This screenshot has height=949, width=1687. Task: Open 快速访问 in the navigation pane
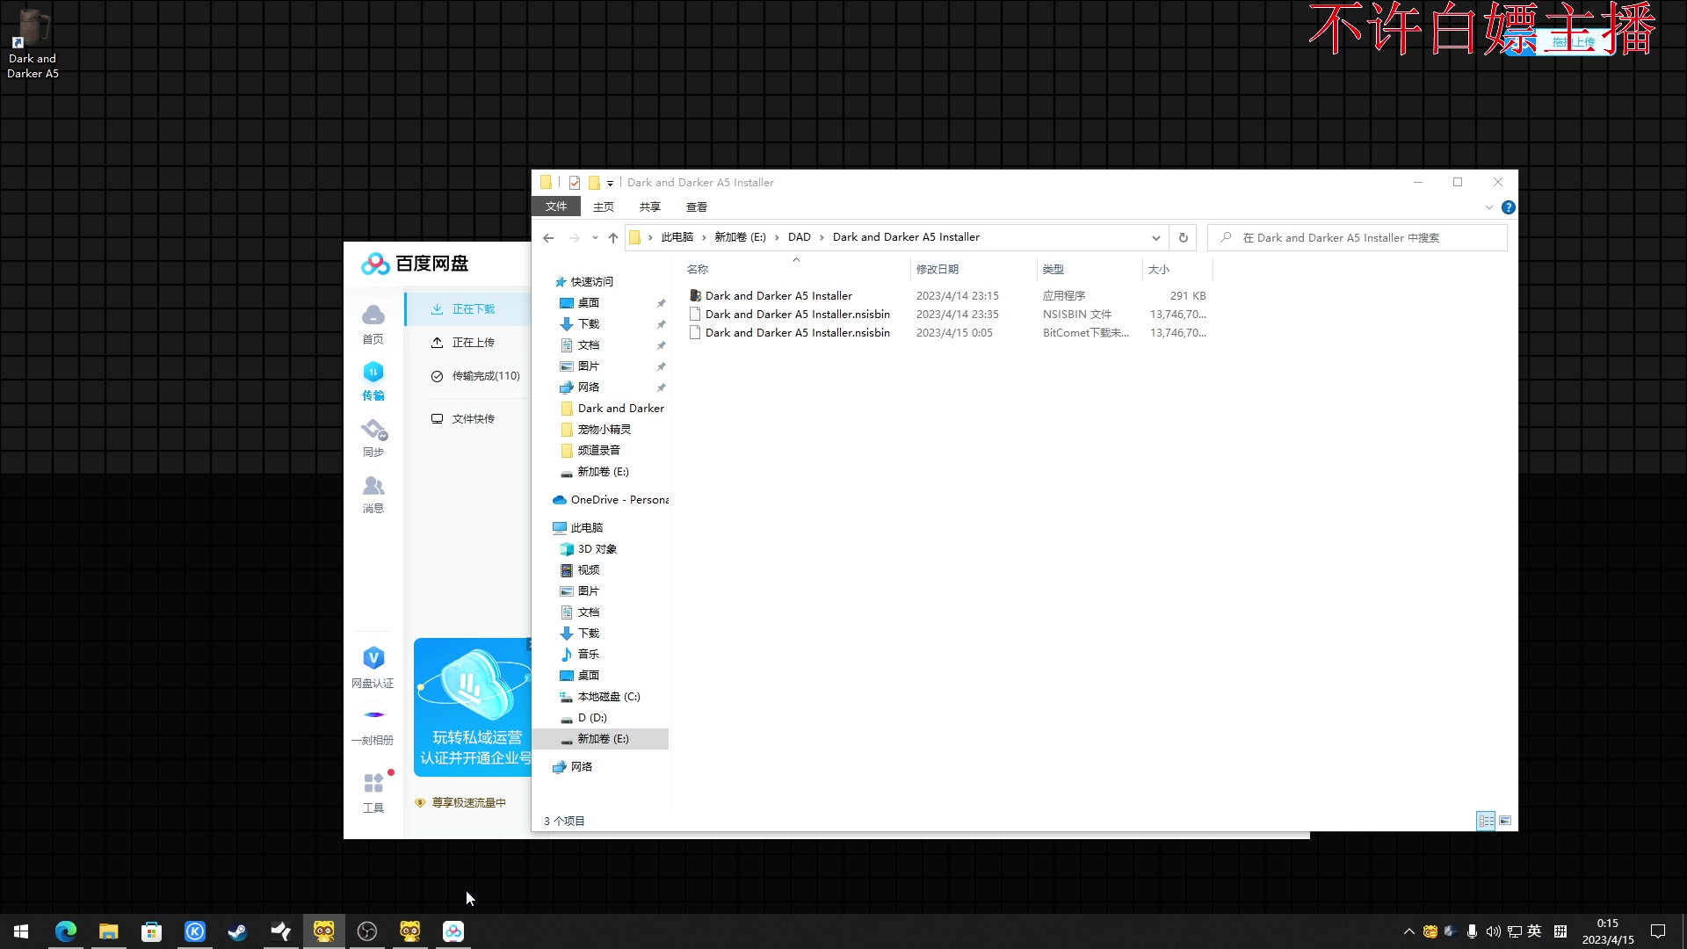click(x=592, y=282)
